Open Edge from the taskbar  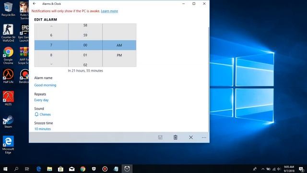38,169
